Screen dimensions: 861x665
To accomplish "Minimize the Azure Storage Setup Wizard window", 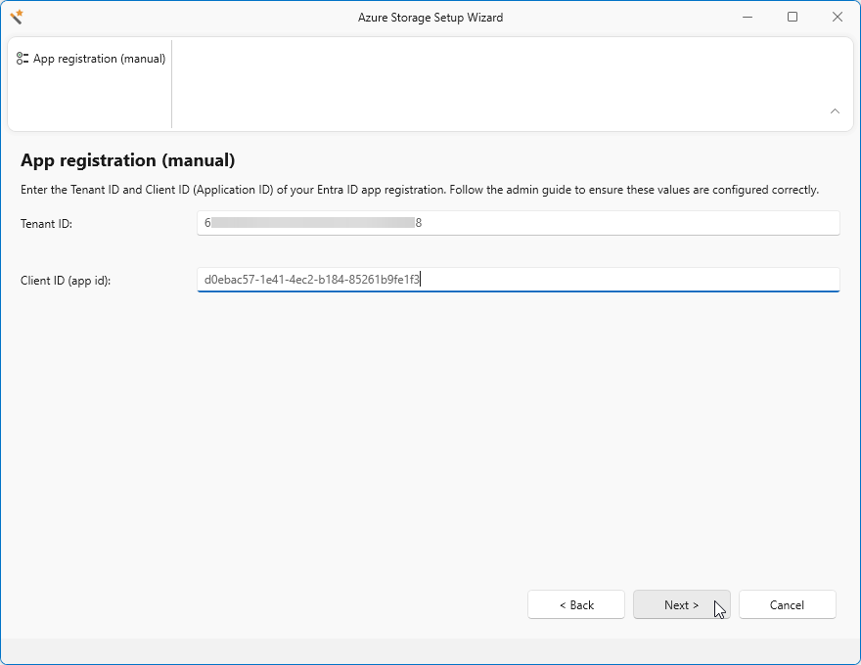I will tap(747, 17).
